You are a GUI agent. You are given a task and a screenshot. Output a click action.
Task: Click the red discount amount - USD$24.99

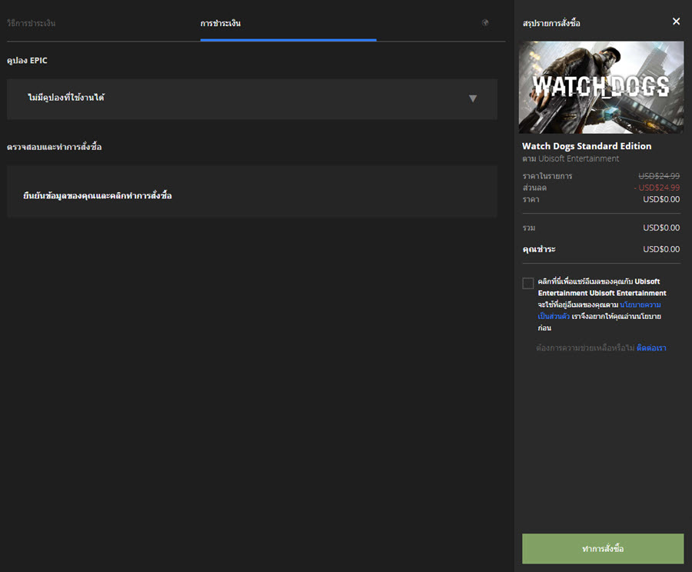[x=657, y=188]
